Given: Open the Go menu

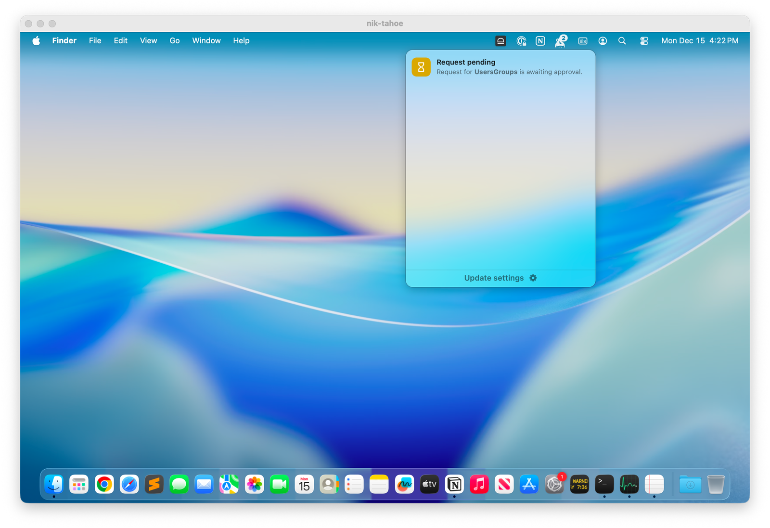Looking at the screenshot, I should pyautogui.click(x=174, y=41).
